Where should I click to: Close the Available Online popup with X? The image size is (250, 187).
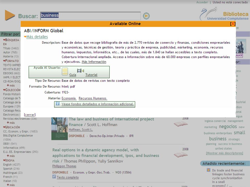click(x=233, y=24)
